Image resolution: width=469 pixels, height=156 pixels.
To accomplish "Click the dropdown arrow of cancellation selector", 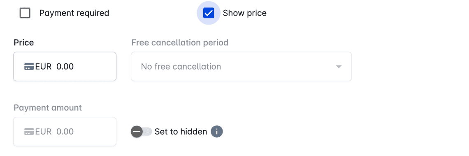I will pos(339,67).
